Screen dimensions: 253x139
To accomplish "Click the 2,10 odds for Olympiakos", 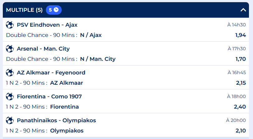I will (241, 131).
